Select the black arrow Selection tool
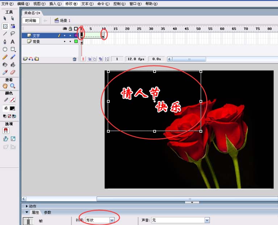278x225 pixels. (5, 18)
